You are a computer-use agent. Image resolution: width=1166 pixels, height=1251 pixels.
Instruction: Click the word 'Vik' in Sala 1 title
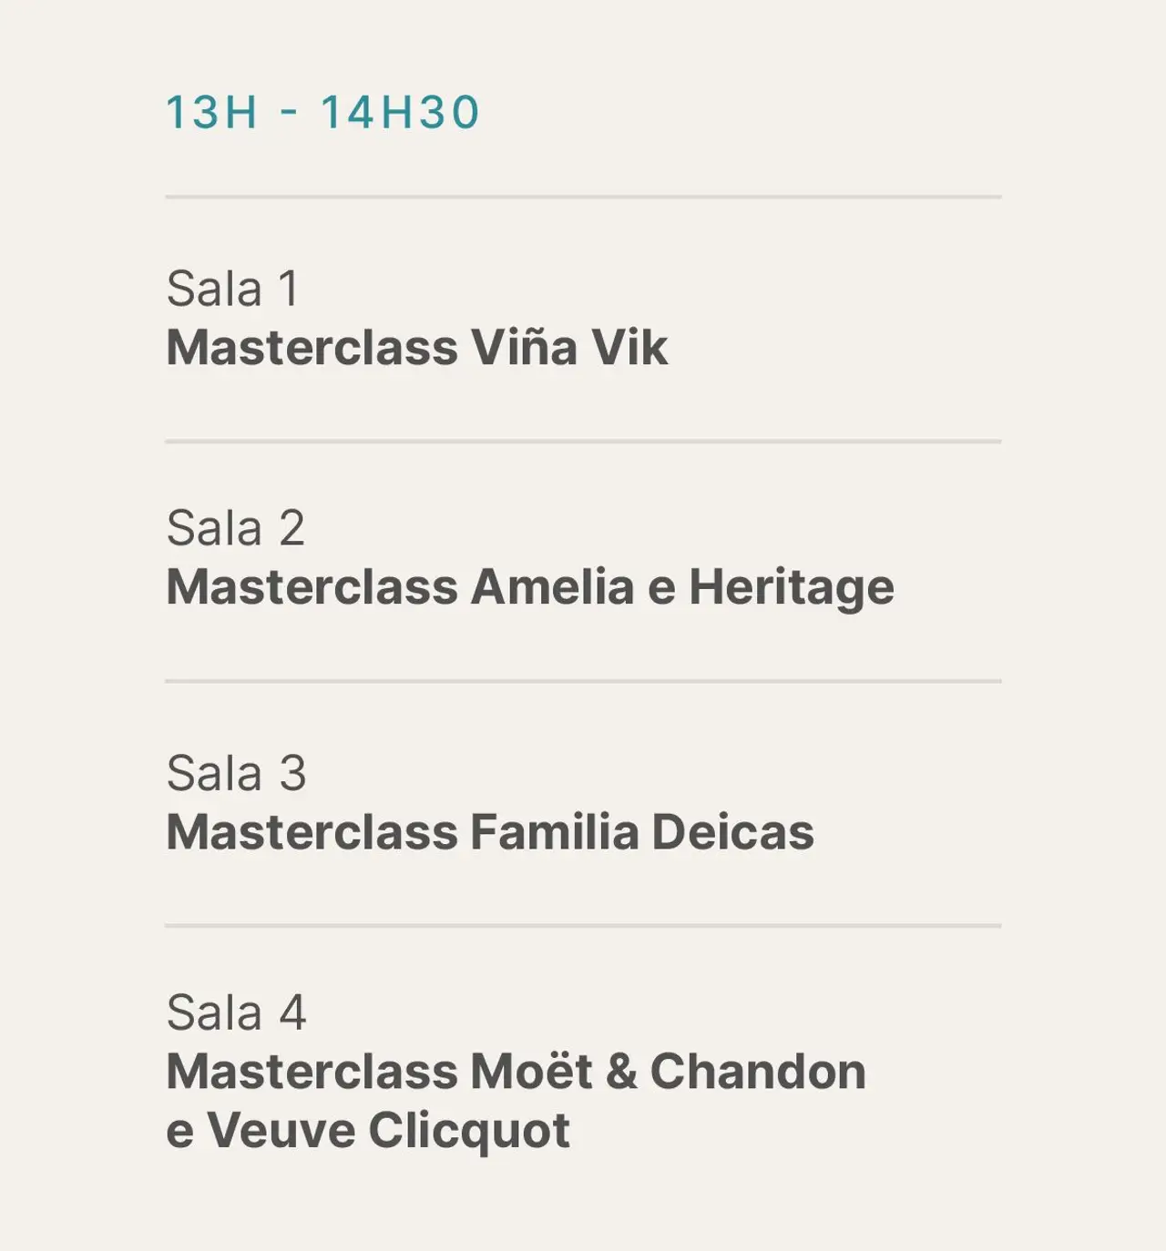click(629, 348)
